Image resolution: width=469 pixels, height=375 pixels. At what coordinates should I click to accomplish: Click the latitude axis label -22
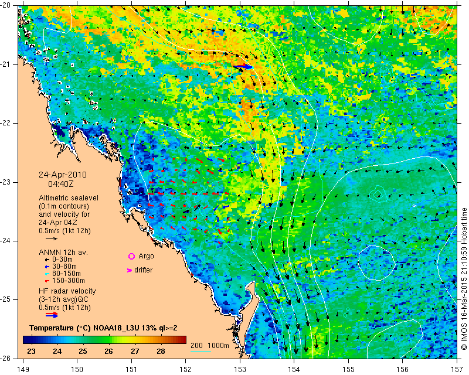[6, 123]
